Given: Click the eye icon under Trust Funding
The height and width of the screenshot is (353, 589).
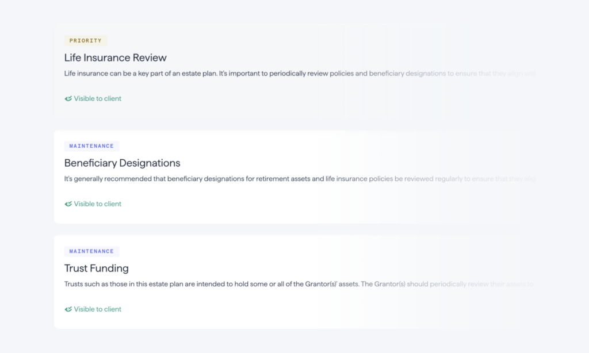Looking at the screenshot, I should click(x=68, y=309).
